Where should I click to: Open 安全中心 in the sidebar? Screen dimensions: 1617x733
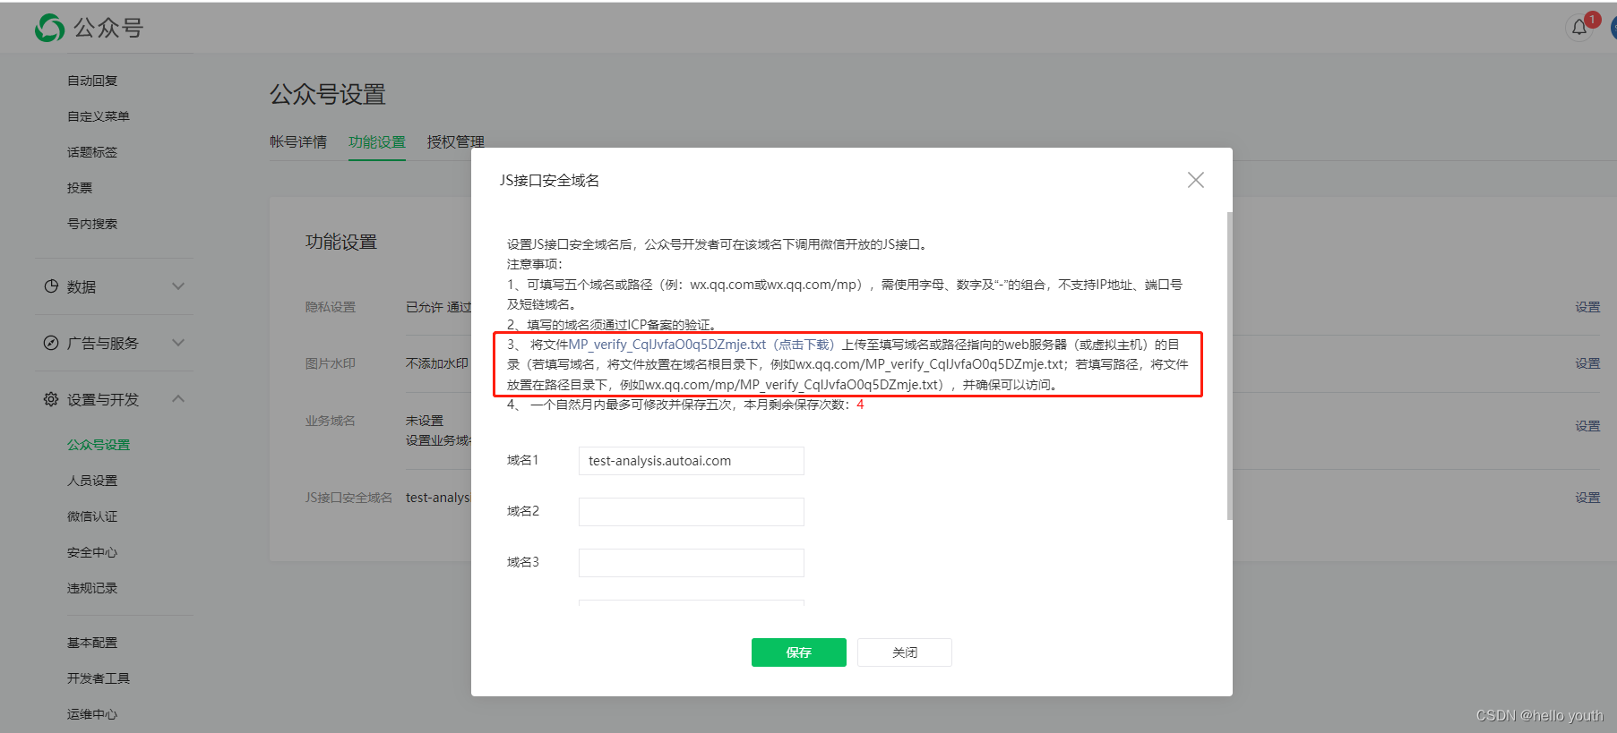coord(92,552)
